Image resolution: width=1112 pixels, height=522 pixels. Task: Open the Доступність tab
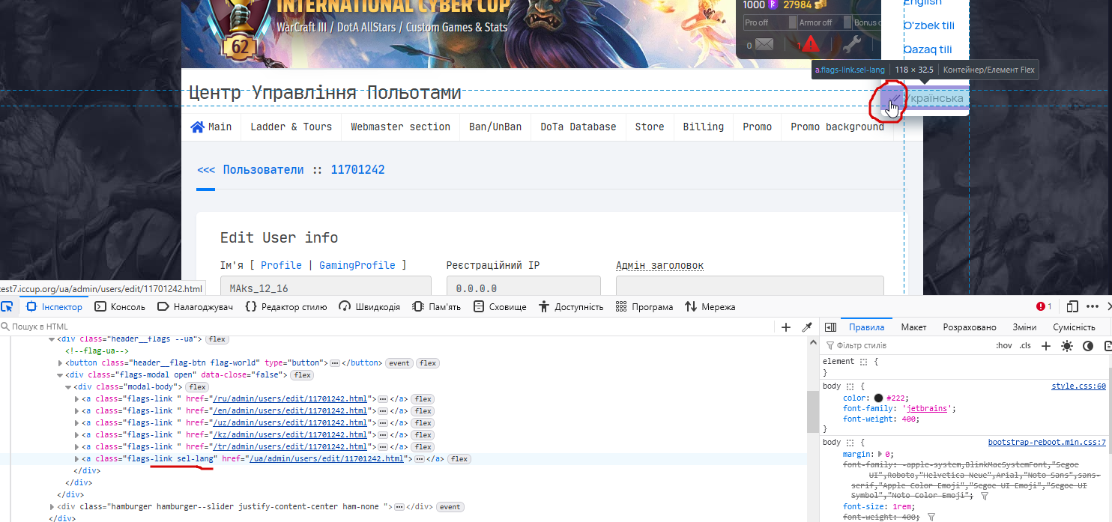coord(571,306)
